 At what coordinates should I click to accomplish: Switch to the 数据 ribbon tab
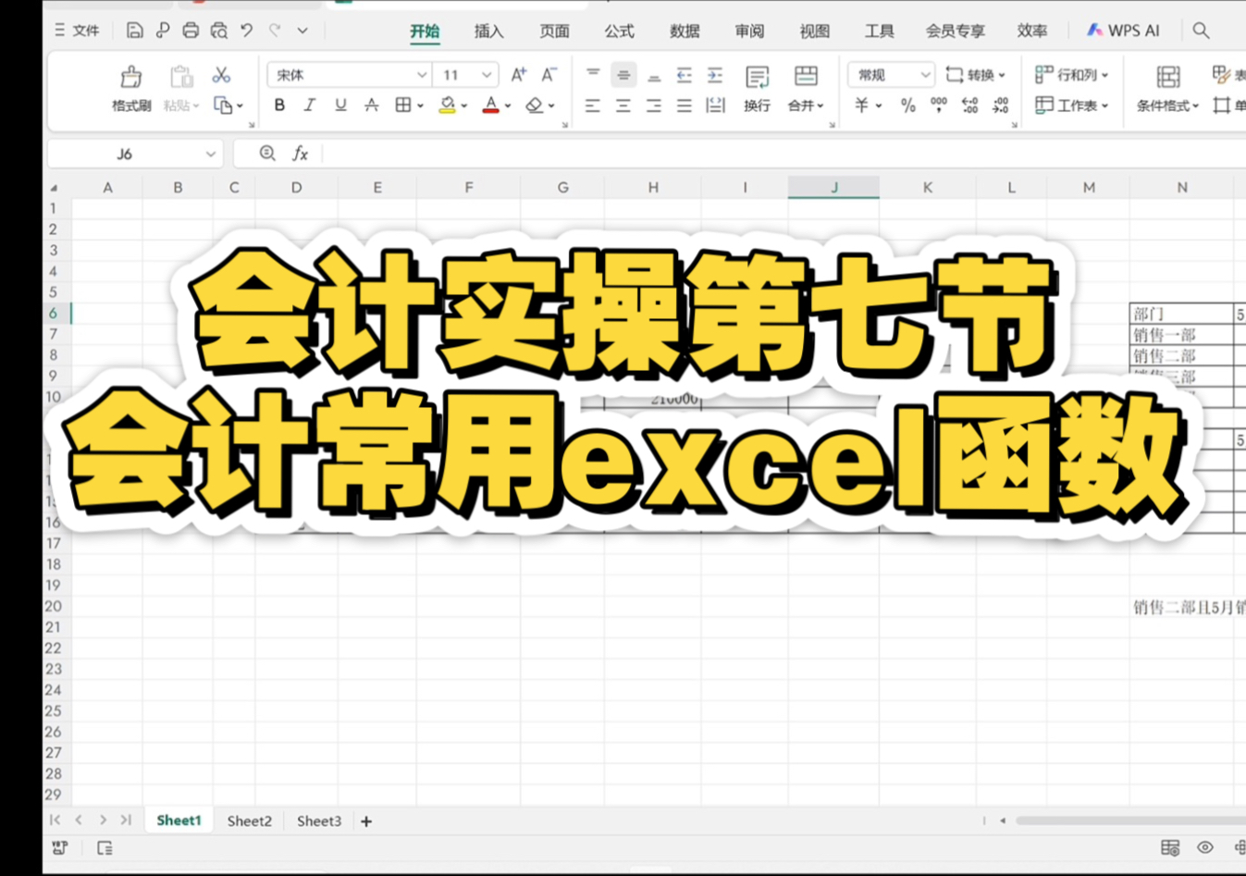685,31
